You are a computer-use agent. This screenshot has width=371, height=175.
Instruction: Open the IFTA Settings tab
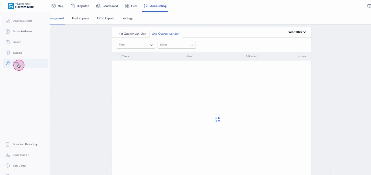coord(128,18)
